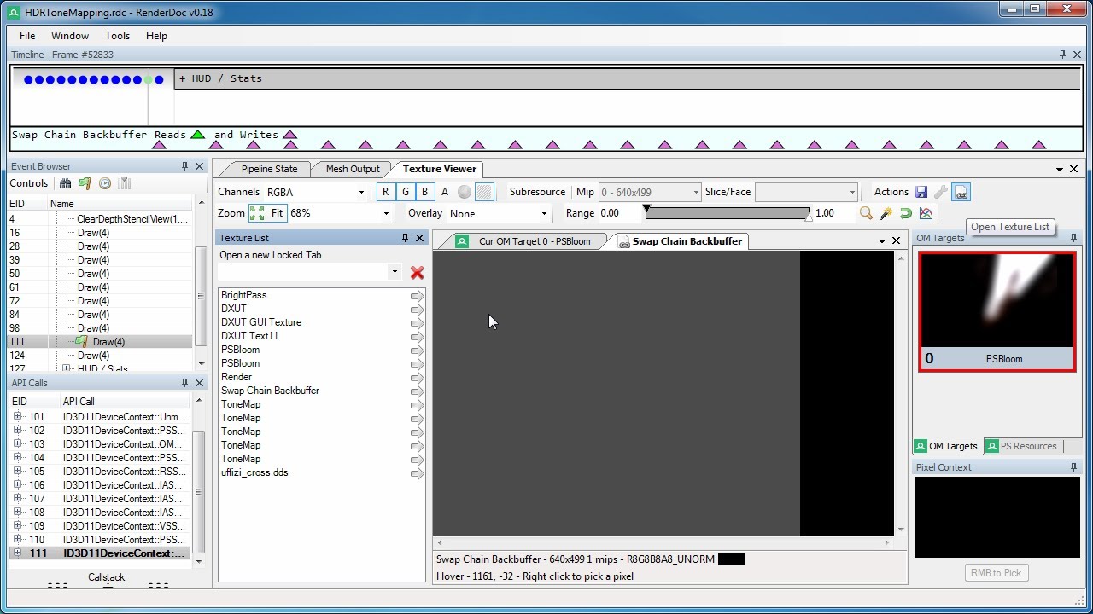Click the find (binoculars) icon in Event Browser

[x=65, y=183]
